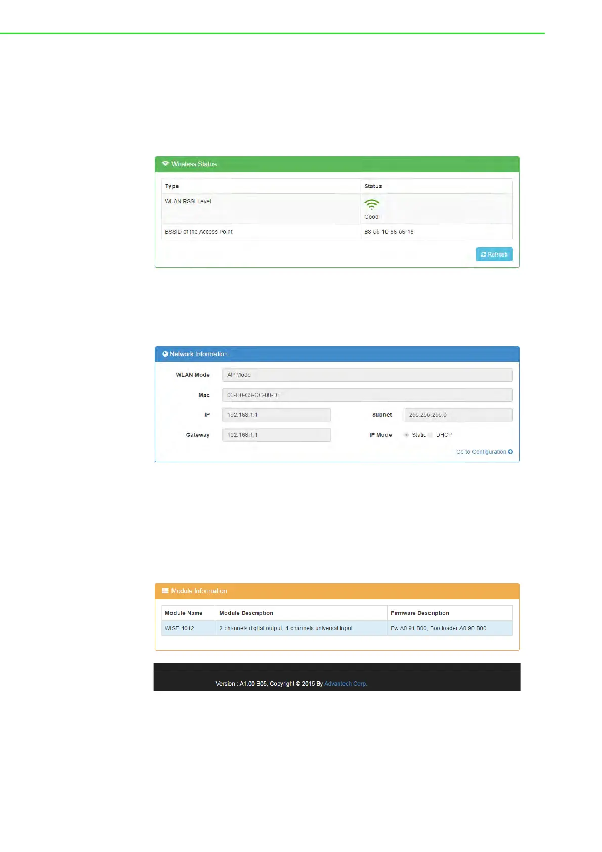Click the green RSSI signal strength icon

pos(372,204)
